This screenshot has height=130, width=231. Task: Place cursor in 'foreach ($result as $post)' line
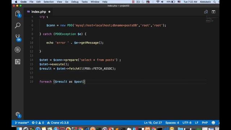(62, 82)
